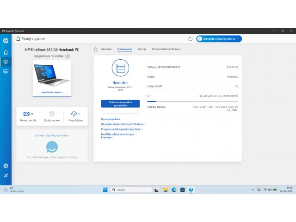Open Nova sporočila envelope icon
Viewport: 296px width, 222px height.
26,114
